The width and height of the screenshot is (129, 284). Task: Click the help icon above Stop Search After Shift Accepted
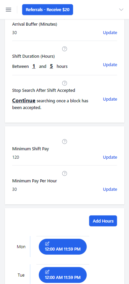65,83
